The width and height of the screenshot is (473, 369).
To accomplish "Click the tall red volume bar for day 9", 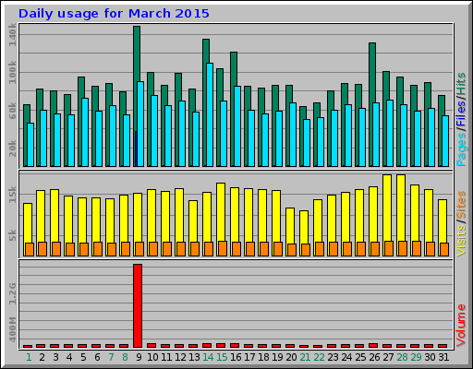I will [x=138, y=306].
